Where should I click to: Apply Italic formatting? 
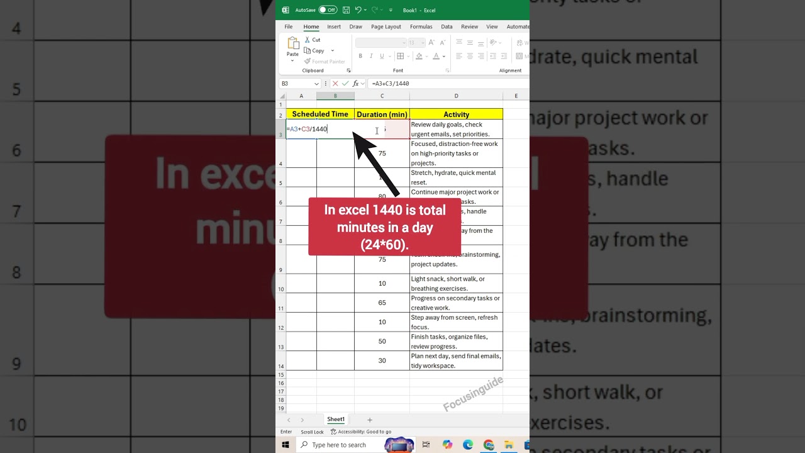tap(371, 55)
